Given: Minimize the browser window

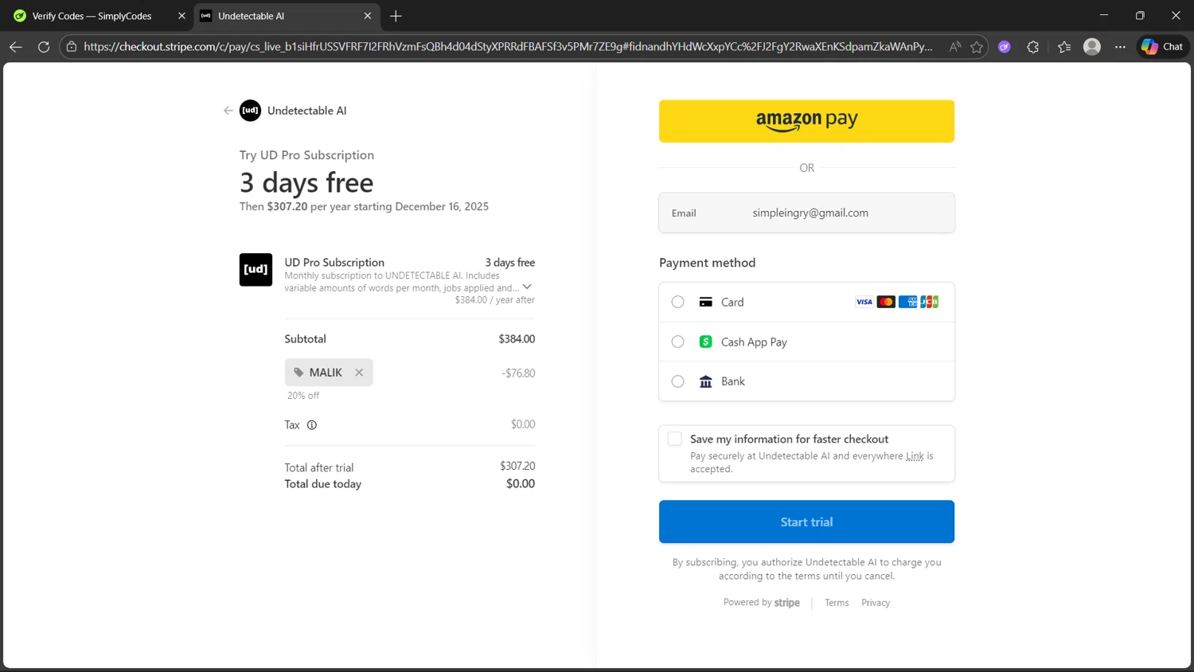Looking at the screenshot, I should 1104,15.
